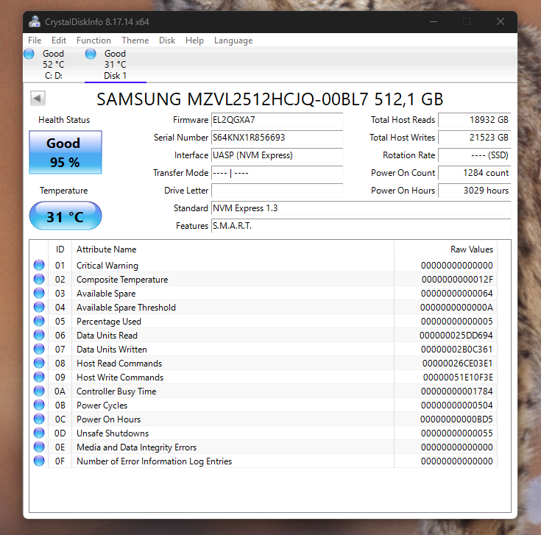The width and height of the screenshot is (541, 535).
Task: Click the Health Status label
Action: point(64,120)
